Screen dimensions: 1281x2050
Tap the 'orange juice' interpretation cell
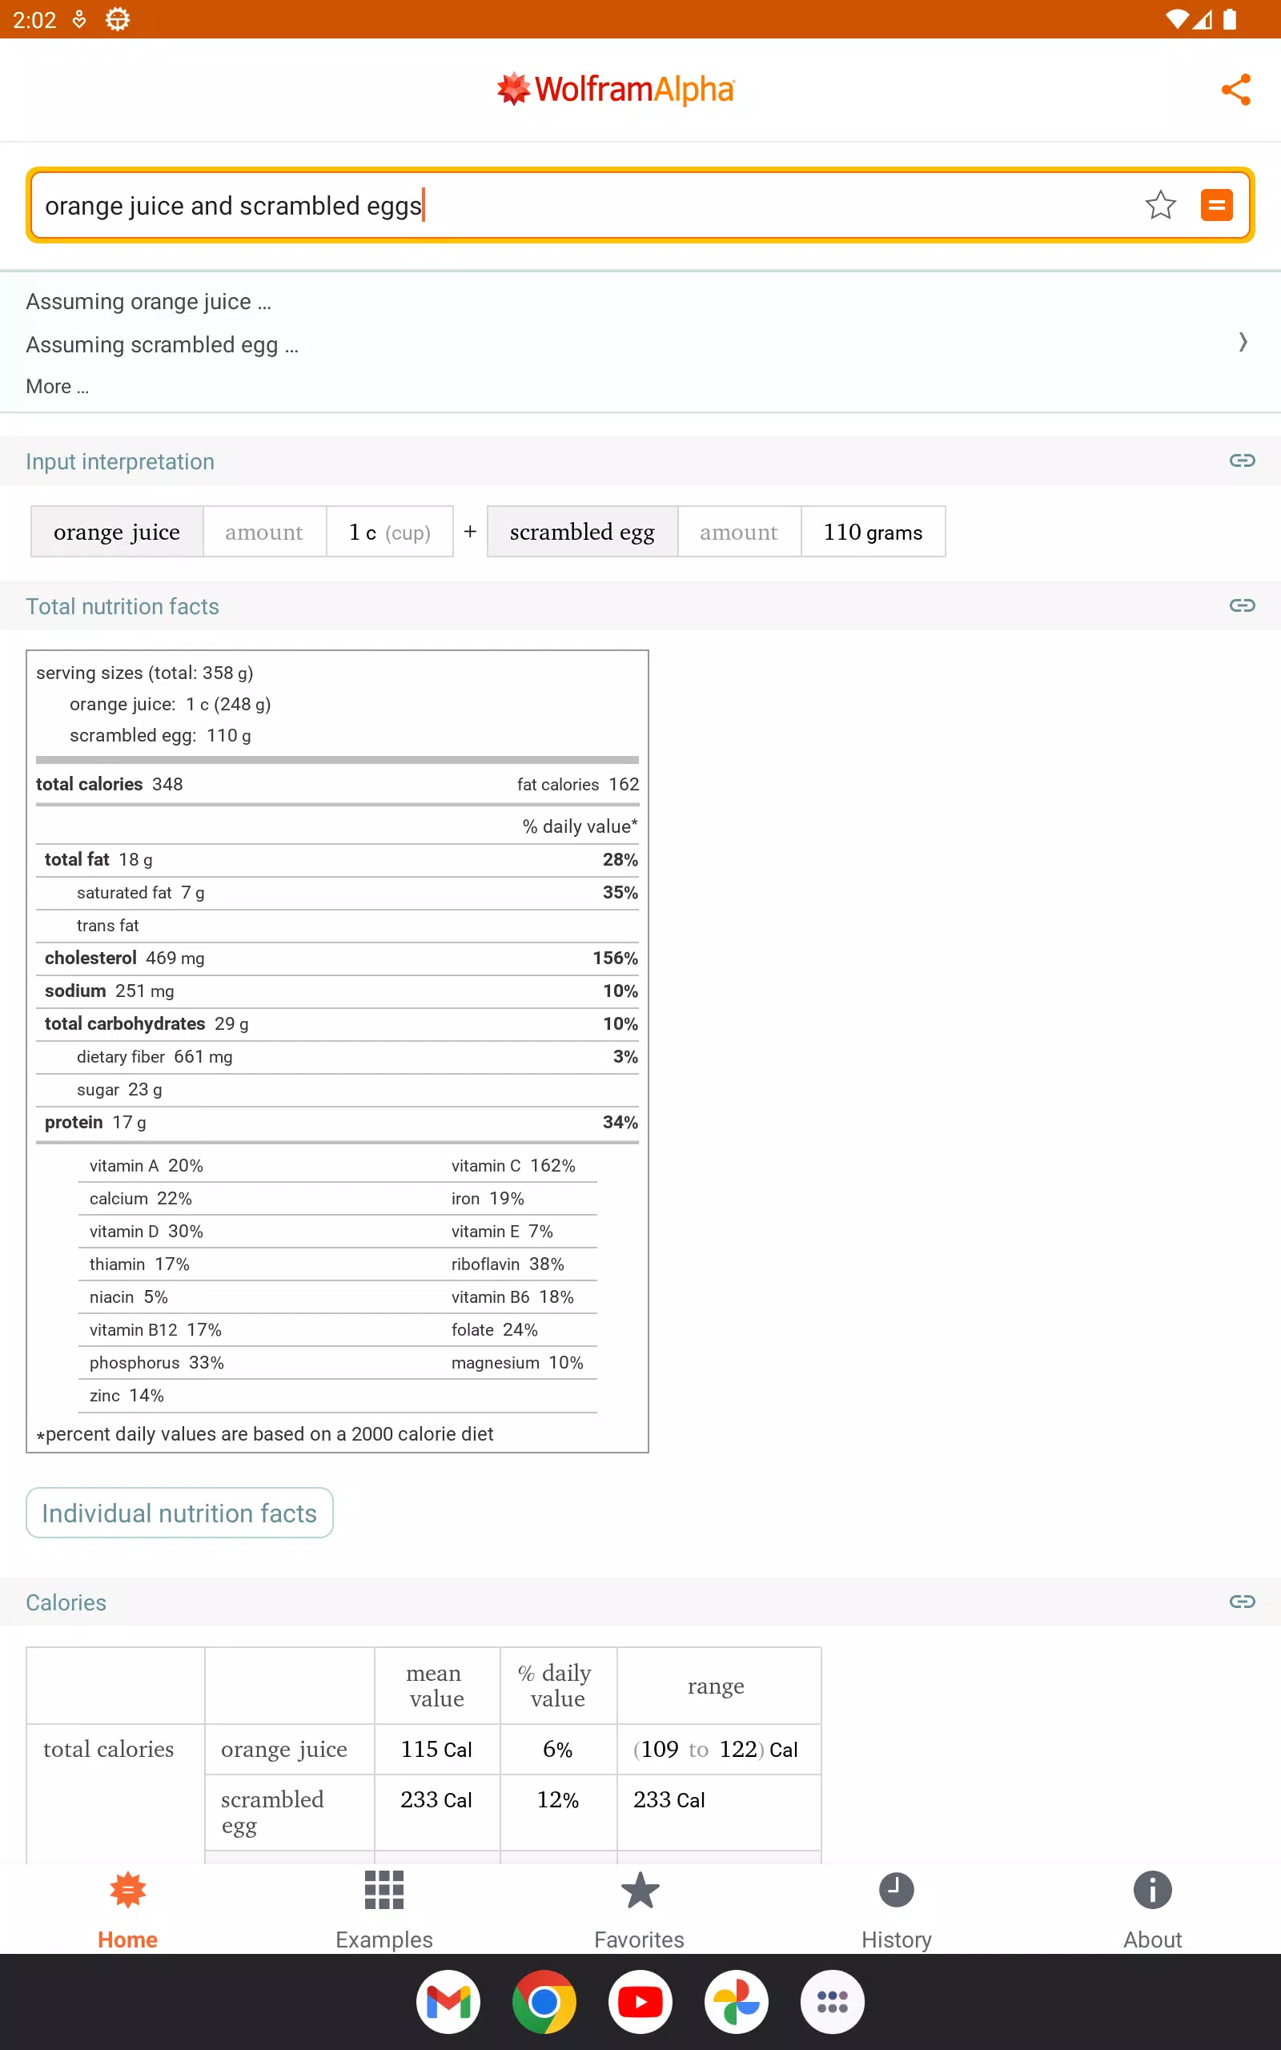point(117,532)
